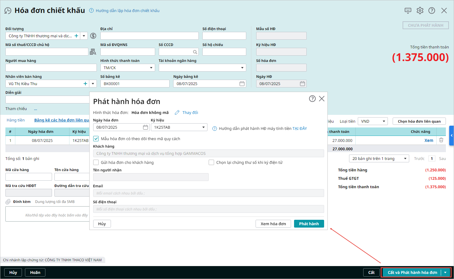
Task: Click pencil icon Thay đổi invoice type
Action: click(177, 112)
